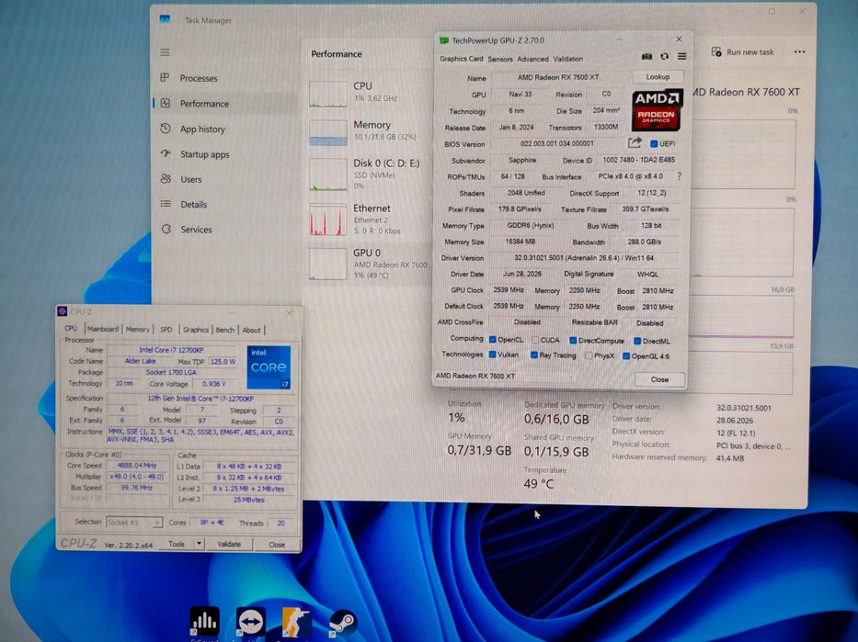
Task: Switch to SPD tab in CPU-Z
Action: 166,330
